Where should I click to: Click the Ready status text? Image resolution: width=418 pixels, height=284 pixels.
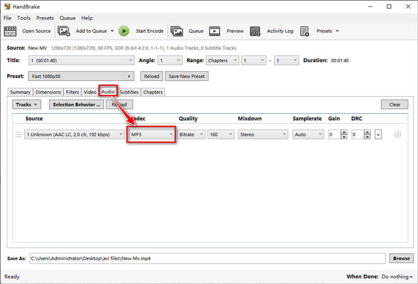(11, 277)
